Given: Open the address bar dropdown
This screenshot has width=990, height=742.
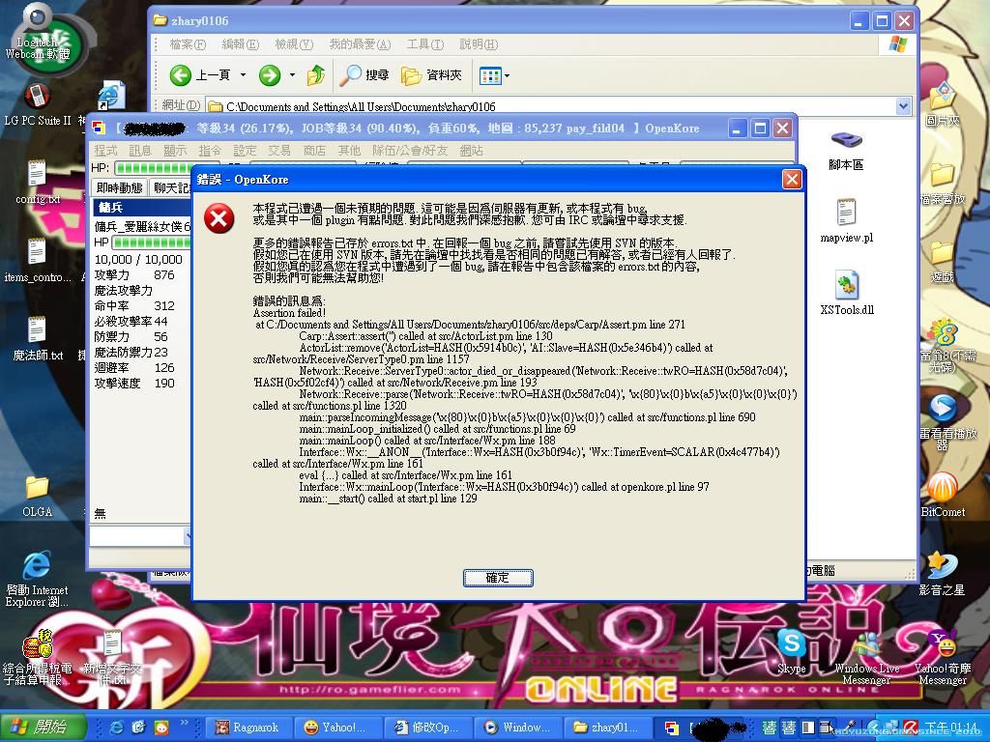Looking at the screenshot, I should (x=904, y=105).
